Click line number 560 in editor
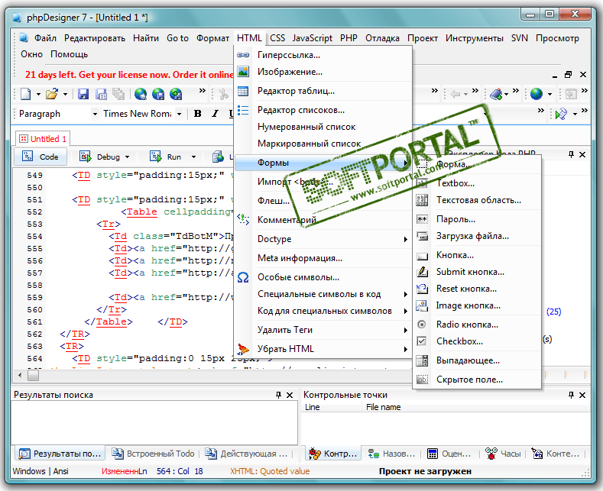The image size is (603, 491). (x=34, y=310)
